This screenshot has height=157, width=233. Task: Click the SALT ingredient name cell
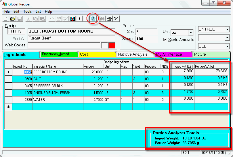[x=58, y=79]
